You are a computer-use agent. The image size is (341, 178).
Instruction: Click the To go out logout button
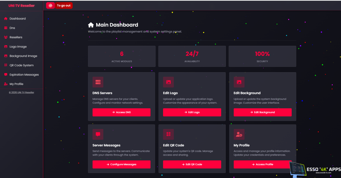64,5
